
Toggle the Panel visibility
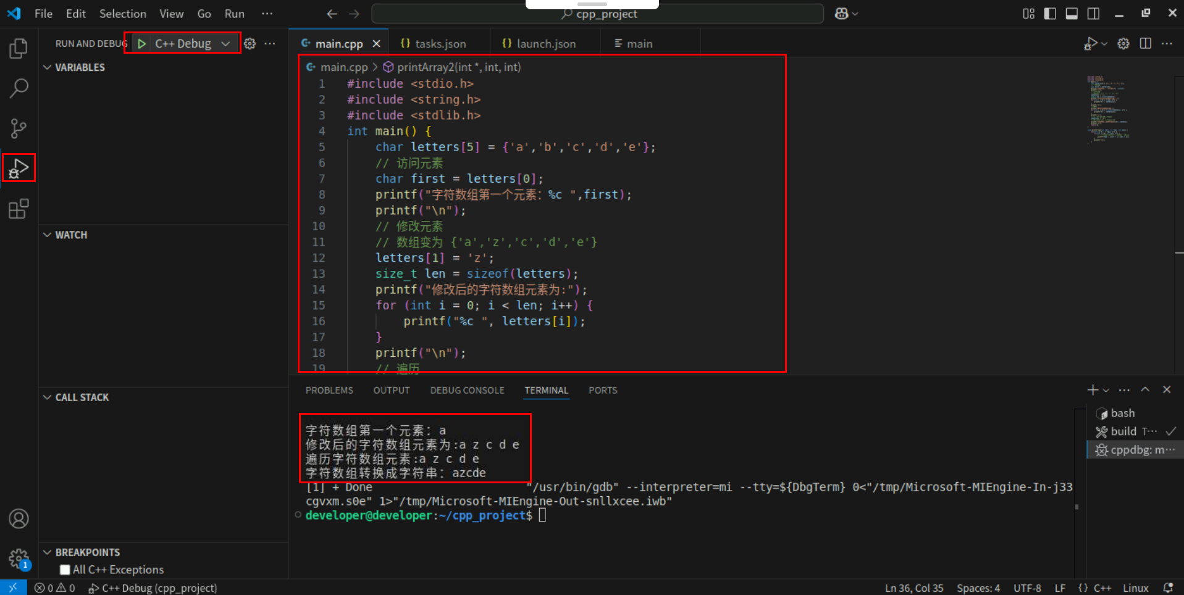point(1072,13)
